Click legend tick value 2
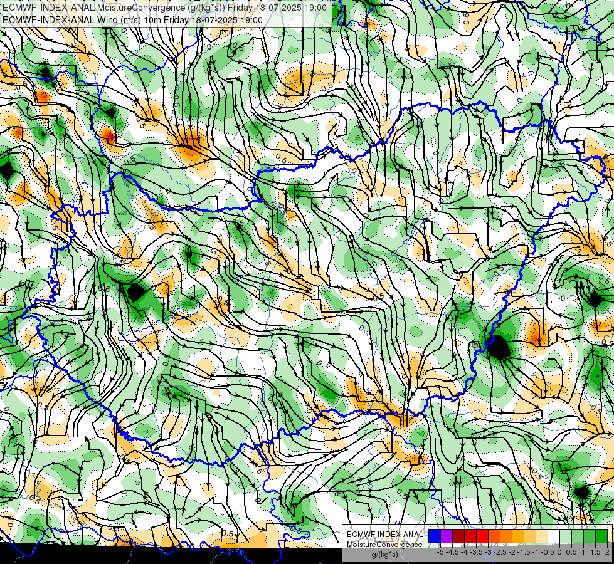 pos(607,552)
